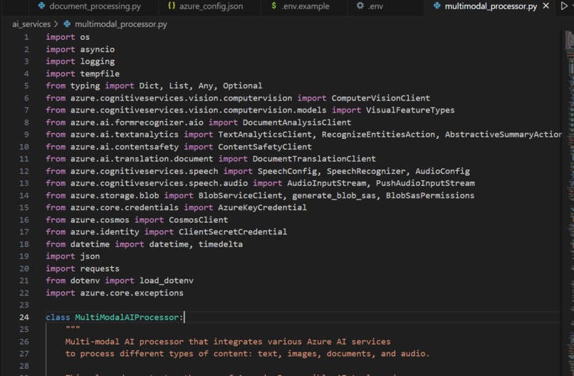Click 'DocumentTranslationClient' on line 11

tap(314, 159)
